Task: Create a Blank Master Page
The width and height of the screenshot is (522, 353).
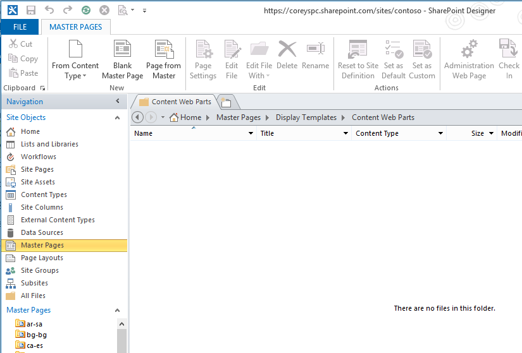Action: tap(123, 60)
